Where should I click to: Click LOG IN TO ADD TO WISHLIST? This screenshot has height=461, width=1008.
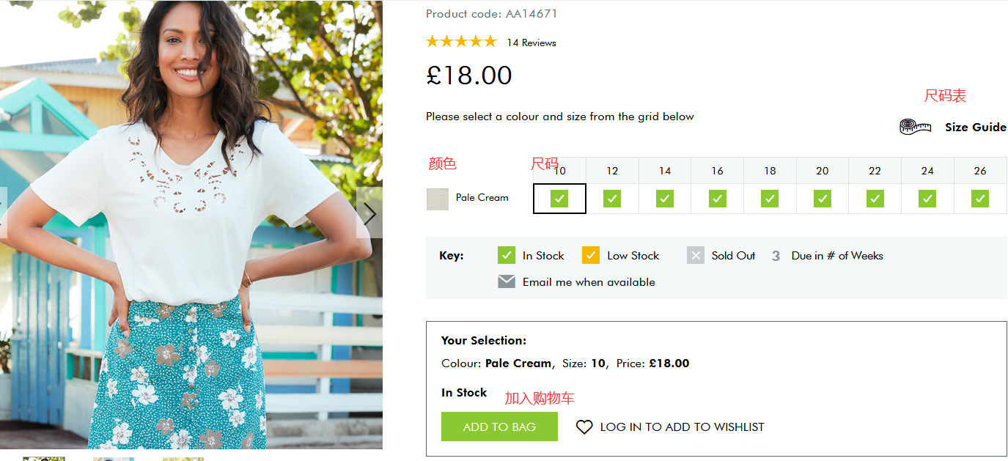(x=682, y=427)
